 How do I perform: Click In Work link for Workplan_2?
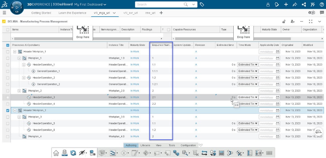coord(135,91)
